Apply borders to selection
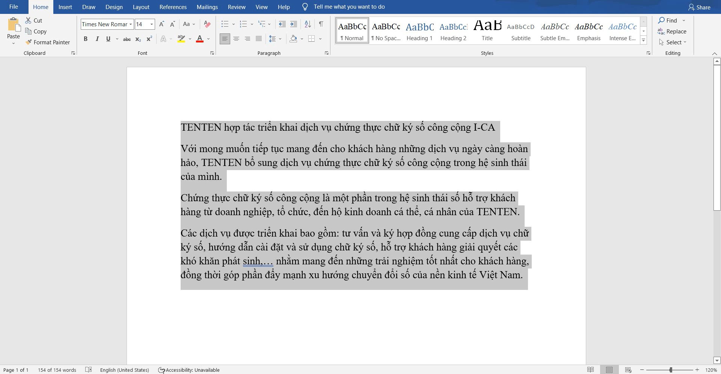This screenshot has height=374, width=721. click(311, 39)
